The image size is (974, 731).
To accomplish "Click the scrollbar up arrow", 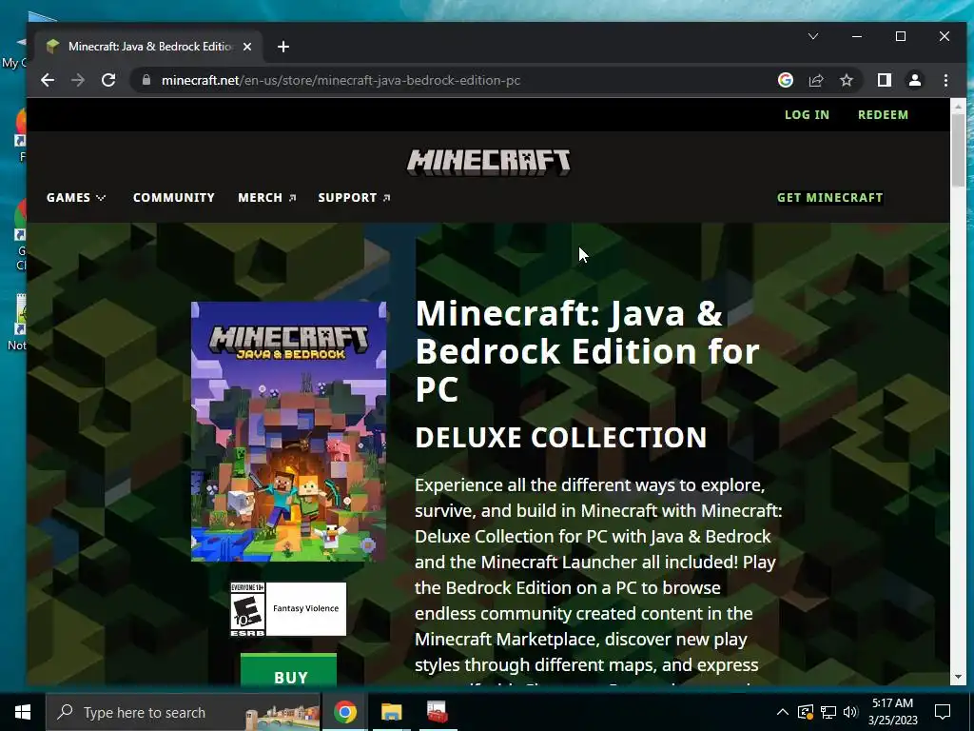I will [x=958, y=107].
